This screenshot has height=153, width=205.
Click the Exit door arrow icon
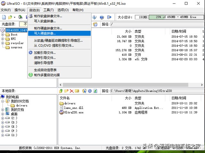pos(109,17)
